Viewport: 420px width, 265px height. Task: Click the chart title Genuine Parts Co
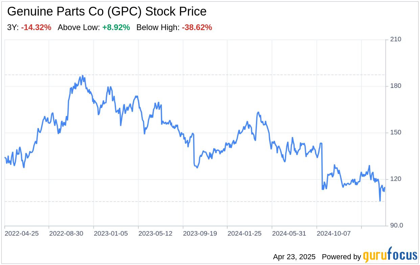point(107,12)
